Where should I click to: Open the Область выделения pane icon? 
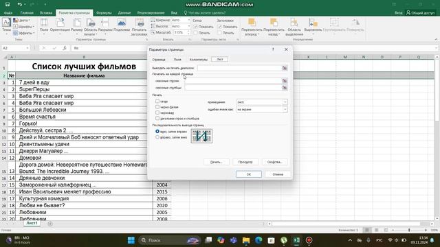click(294, 23)
